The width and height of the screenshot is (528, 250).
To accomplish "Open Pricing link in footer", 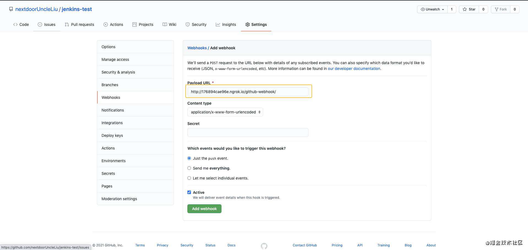I will point(337,245).
